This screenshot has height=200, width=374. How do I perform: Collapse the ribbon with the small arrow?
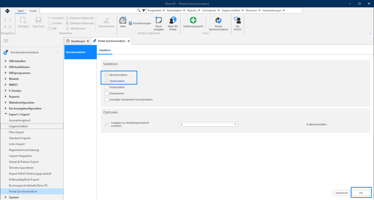pyautogui.click(x=370, y=33)
